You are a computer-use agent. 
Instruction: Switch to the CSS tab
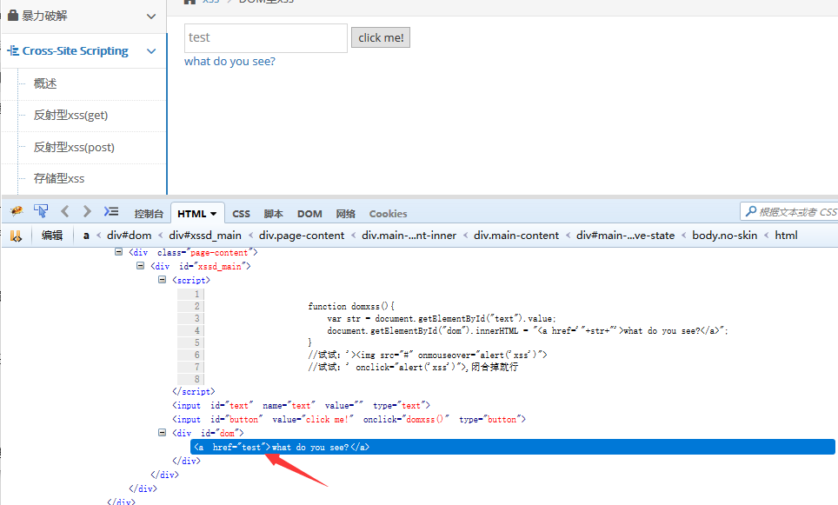(x=241, y=214)
